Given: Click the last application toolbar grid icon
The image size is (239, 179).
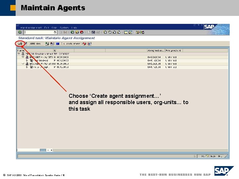Looking at the screenshot, I should (90, 44).
